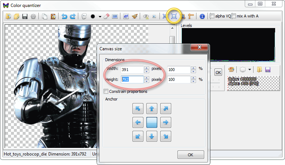Open the paint palette icon
Image resolution: width=285 pixels, height=165 pixels.
tap(231, 70)
